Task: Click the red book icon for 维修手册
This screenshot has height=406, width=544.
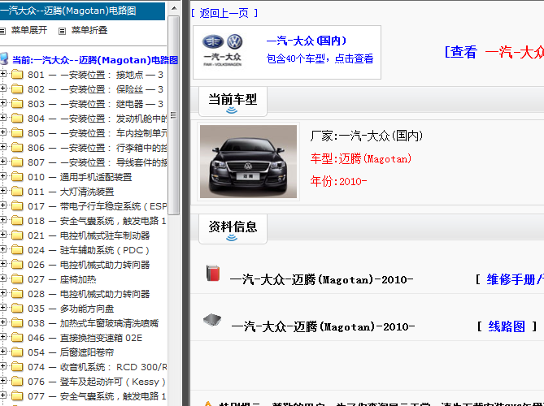Action: pos(213,273)
